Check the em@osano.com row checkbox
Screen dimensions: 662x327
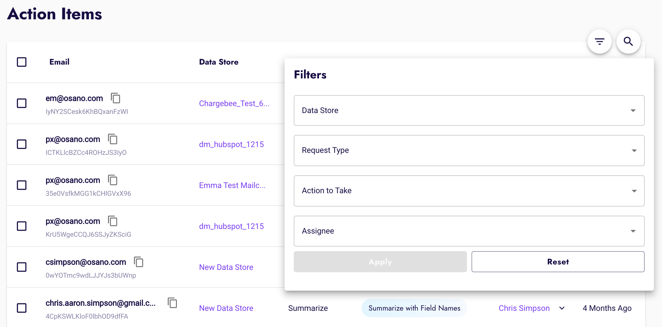click(x=22, y=103)
